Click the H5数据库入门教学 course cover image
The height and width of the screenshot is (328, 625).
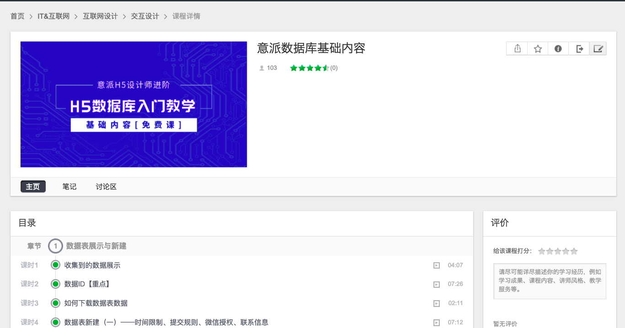click(x=134, y=105)
